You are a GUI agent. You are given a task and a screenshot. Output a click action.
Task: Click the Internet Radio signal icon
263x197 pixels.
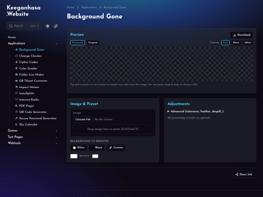[x=17, y=100]
